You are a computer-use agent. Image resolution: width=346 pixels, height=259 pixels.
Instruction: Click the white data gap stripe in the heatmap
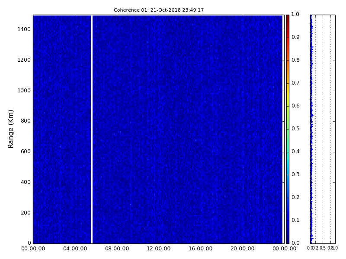pyautogui.click(x=92, y=129)
